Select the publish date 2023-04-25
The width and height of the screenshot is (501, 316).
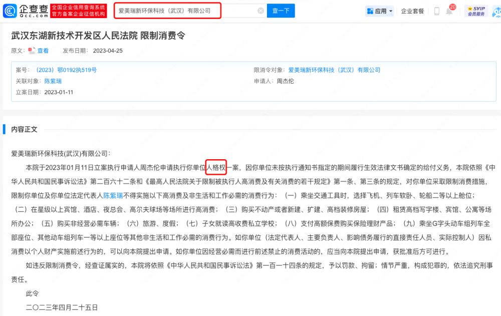click(108, 51)
